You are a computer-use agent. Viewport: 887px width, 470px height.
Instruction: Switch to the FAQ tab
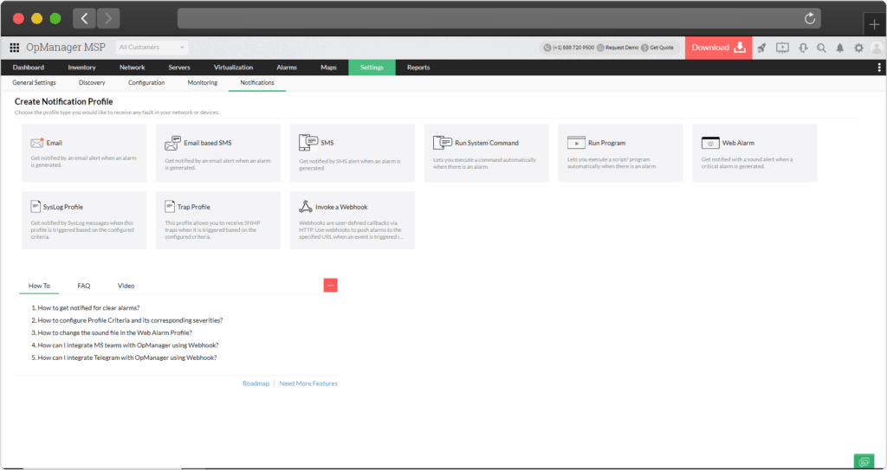click(x=84, y=286)
